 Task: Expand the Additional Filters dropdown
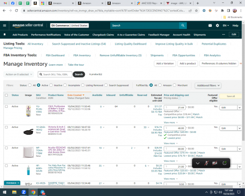point(208,85)
